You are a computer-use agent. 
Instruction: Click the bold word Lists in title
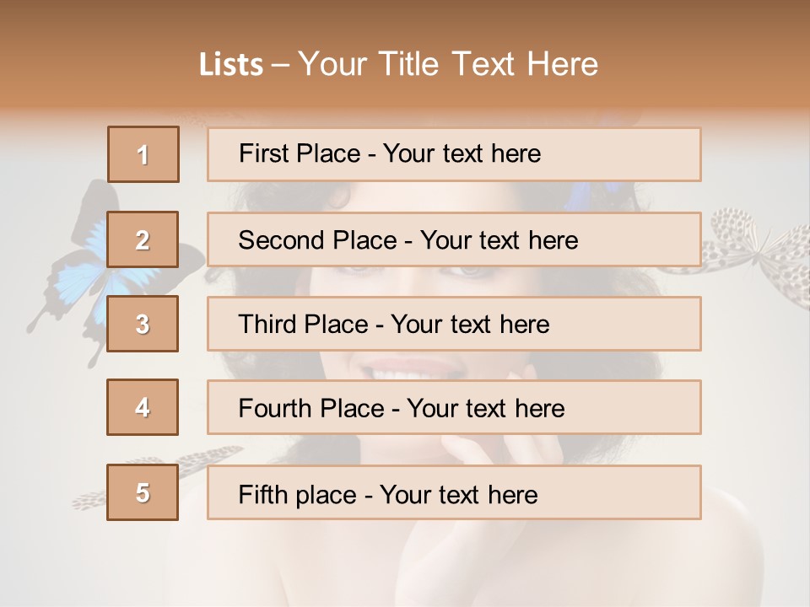click(x=231, y=65)
